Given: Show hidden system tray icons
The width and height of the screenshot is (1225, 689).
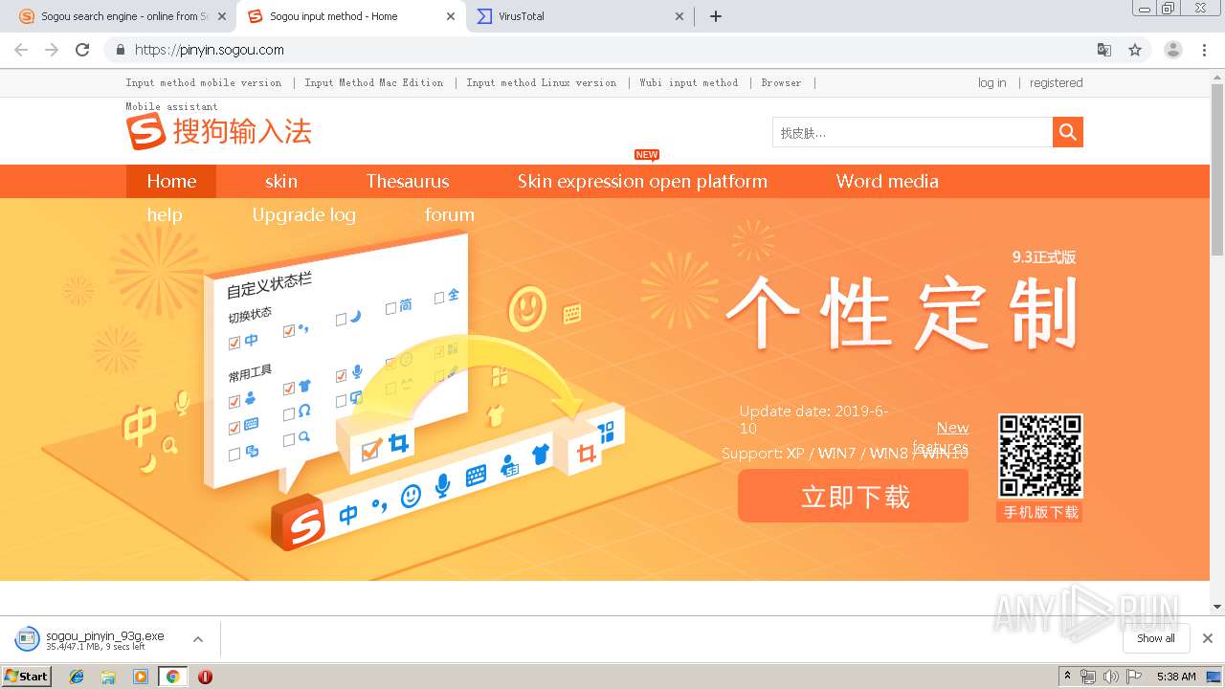Looking at the screenshot, I should pos(1067,677).
